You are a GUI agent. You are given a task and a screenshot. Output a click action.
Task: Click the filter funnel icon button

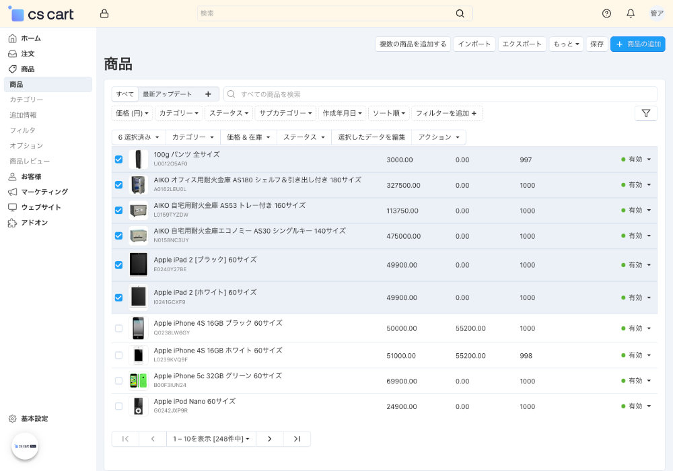coord(645,114)
